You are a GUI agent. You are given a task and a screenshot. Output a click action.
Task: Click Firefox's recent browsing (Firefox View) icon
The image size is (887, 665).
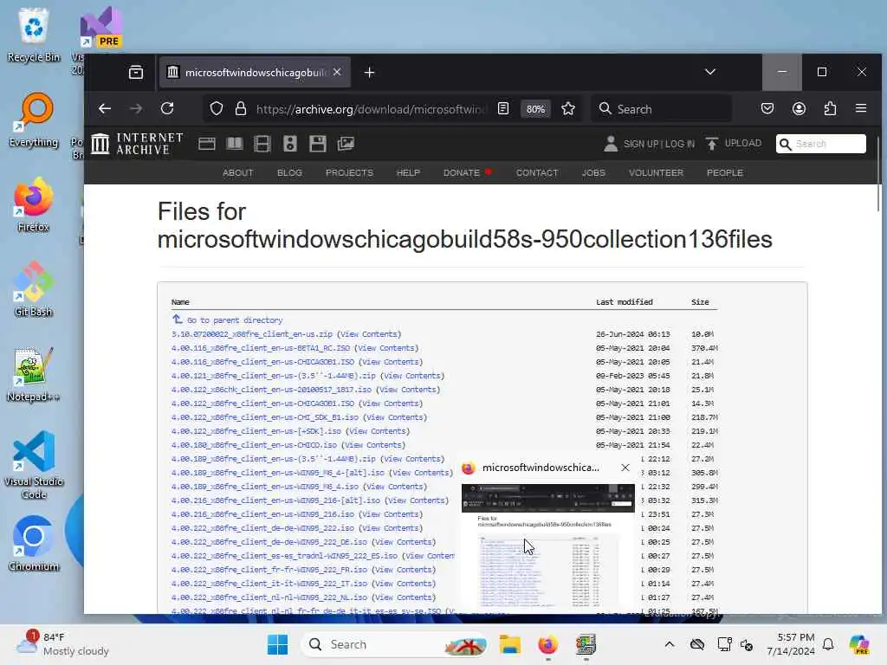(x=136, y=73)
